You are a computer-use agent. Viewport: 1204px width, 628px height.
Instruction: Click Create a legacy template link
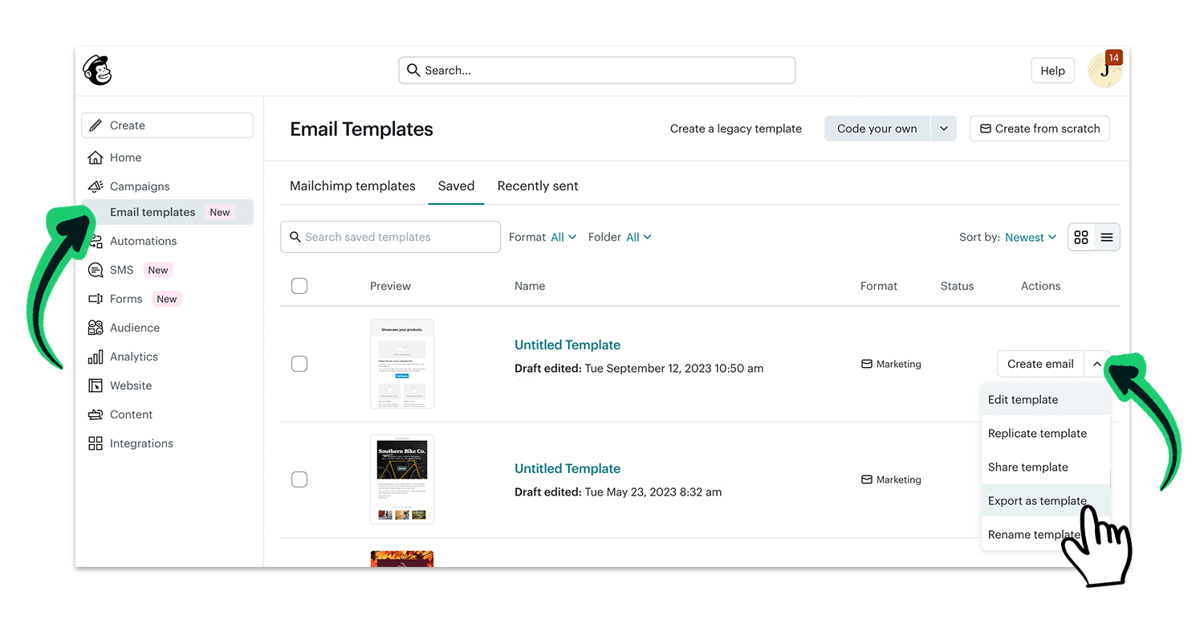[736, 128]
